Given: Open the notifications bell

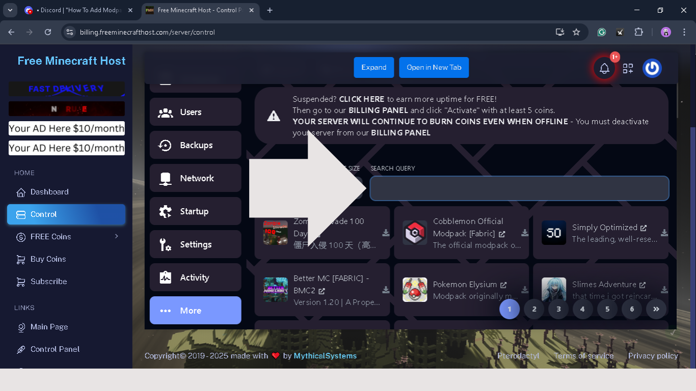Looking at the screenshot, I should [x=604, y=68].
